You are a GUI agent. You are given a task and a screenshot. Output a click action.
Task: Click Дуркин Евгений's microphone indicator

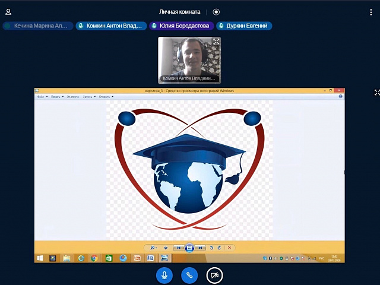221,26
